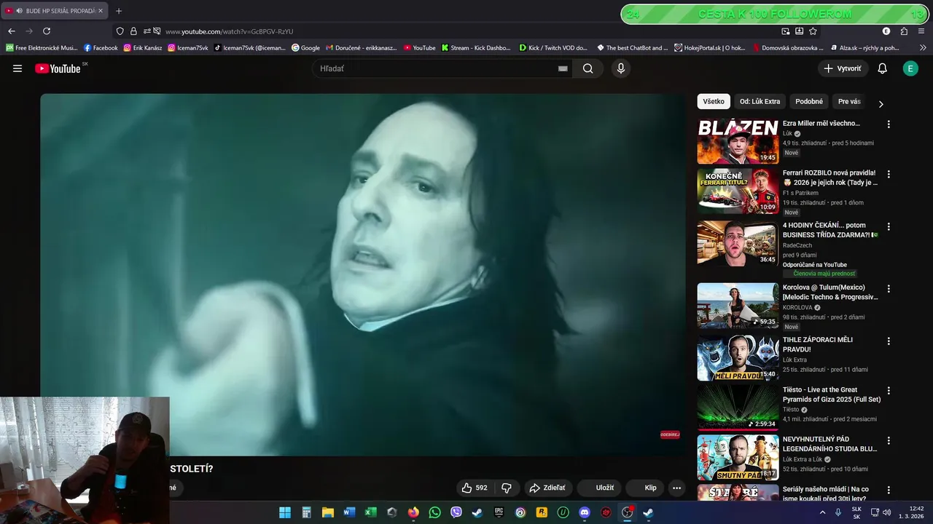Open options for 'NEVYHNUTELNÝ PÁD' video

pyautogui.click(x=889, y=440)
